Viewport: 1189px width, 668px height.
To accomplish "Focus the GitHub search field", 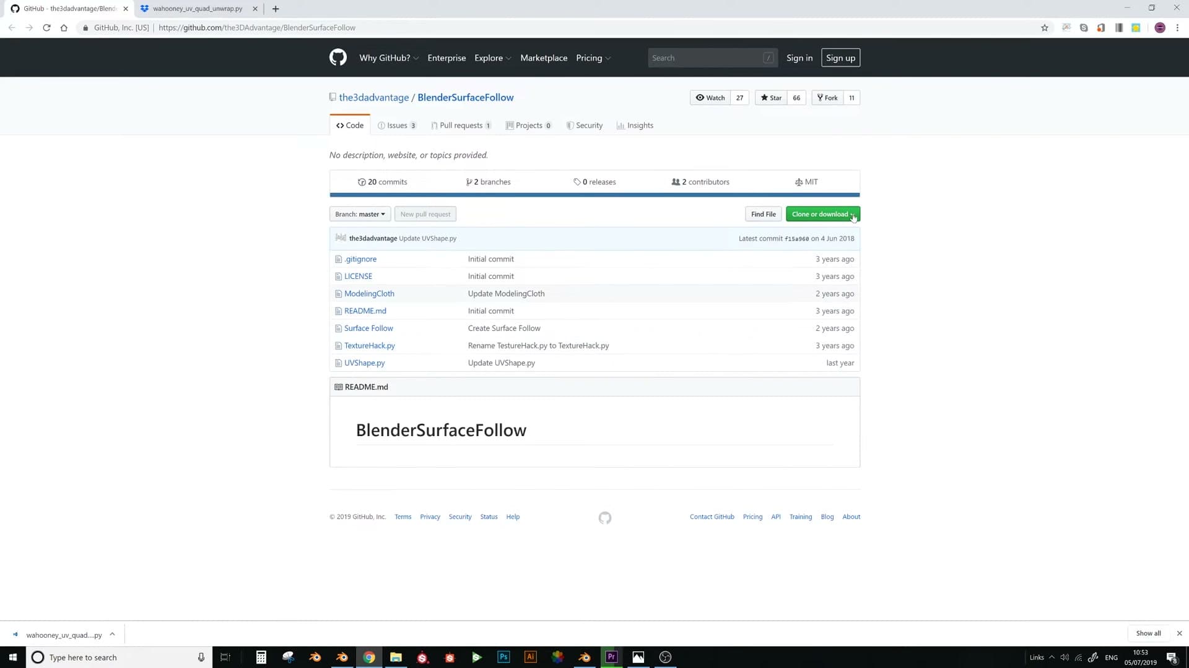I will point(712,58).
